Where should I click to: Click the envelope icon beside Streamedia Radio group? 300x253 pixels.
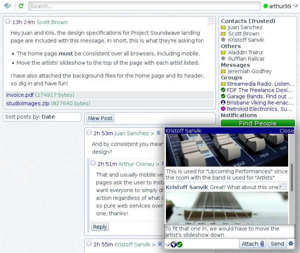223,84
